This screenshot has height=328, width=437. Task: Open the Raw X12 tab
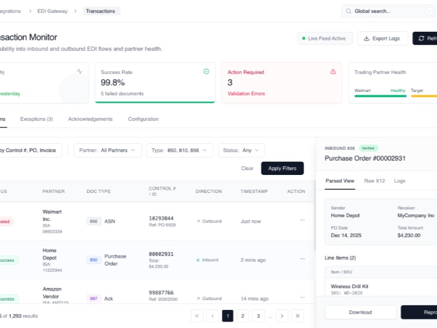(x=374, y=181)
